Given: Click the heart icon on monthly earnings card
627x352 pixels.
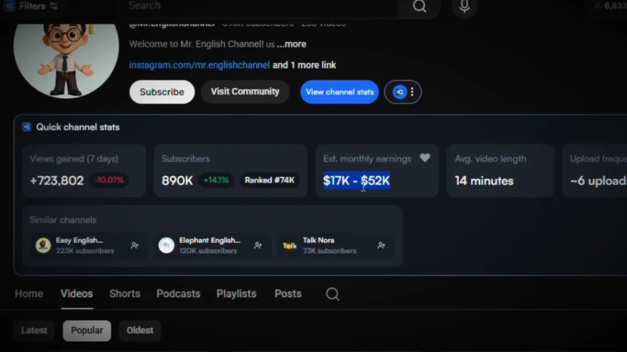Looking at the screenshot, I should pos(425,158).
